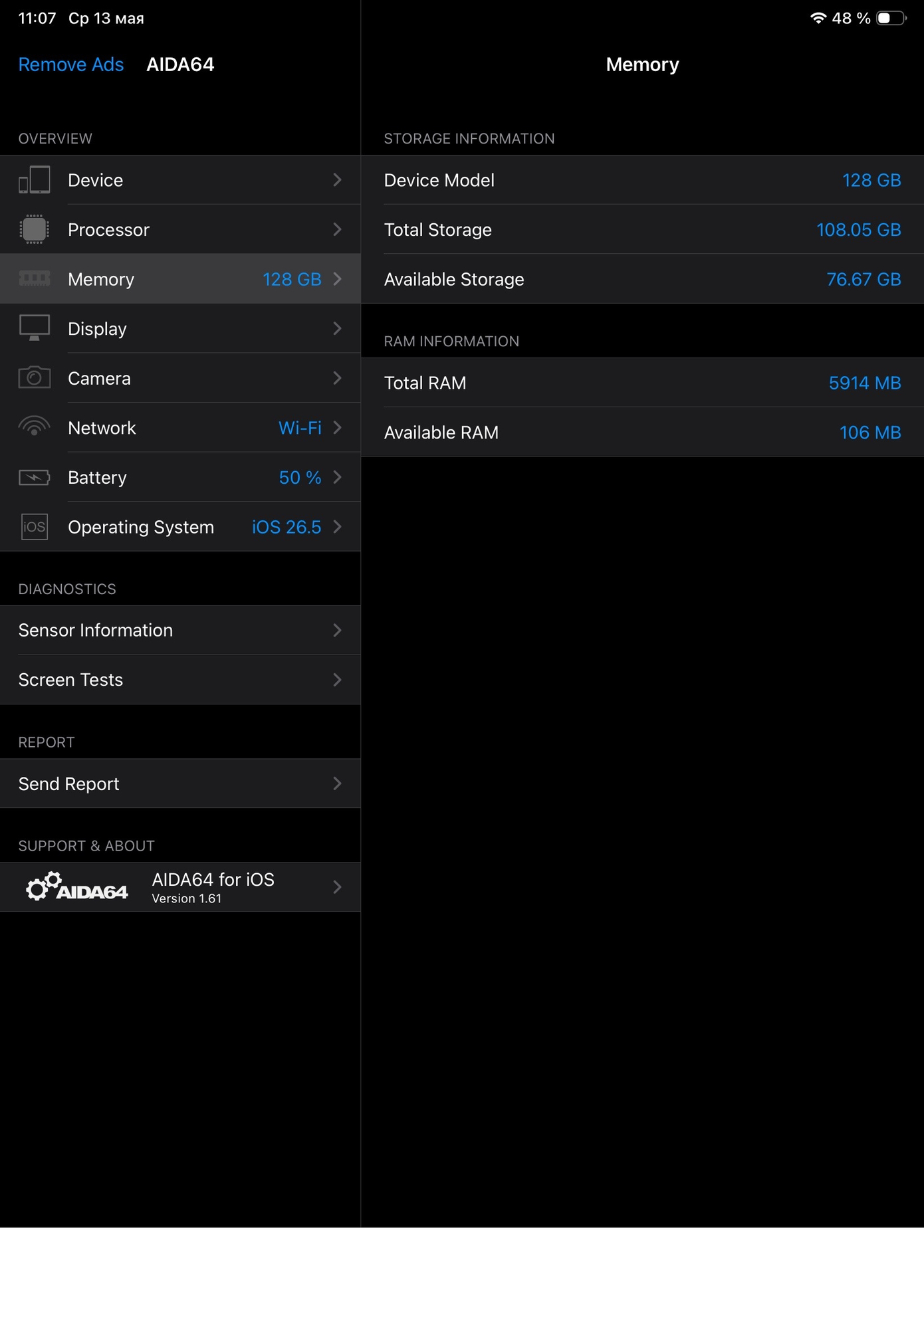
Task: Tap the AIDA64 gears logo
Action: point(77,886)
